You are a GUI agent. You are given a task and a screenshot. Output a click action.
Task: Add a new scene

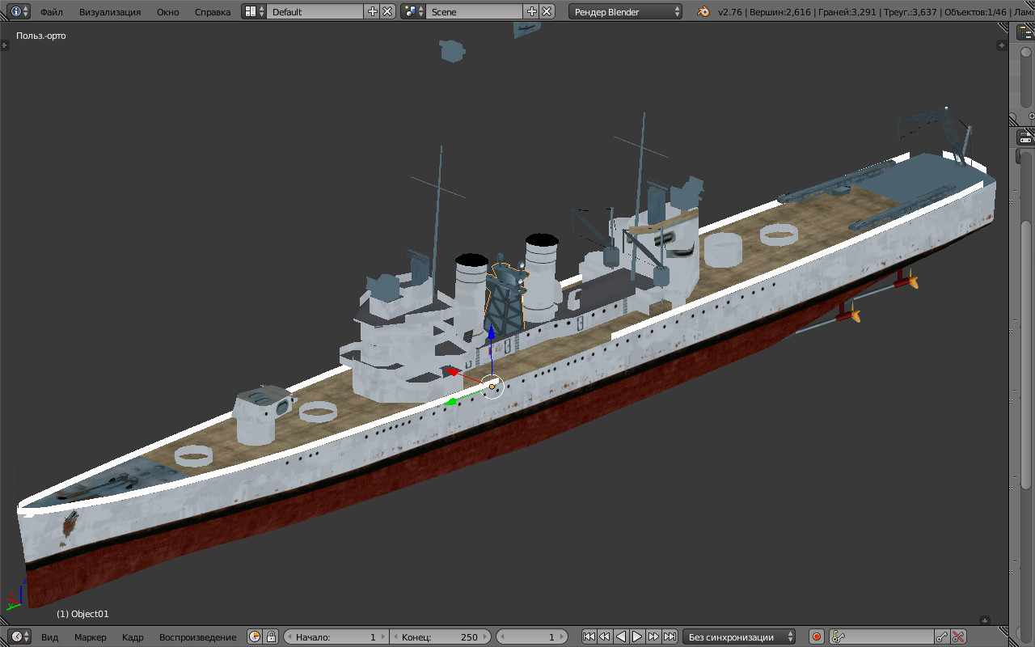[531, 11]
